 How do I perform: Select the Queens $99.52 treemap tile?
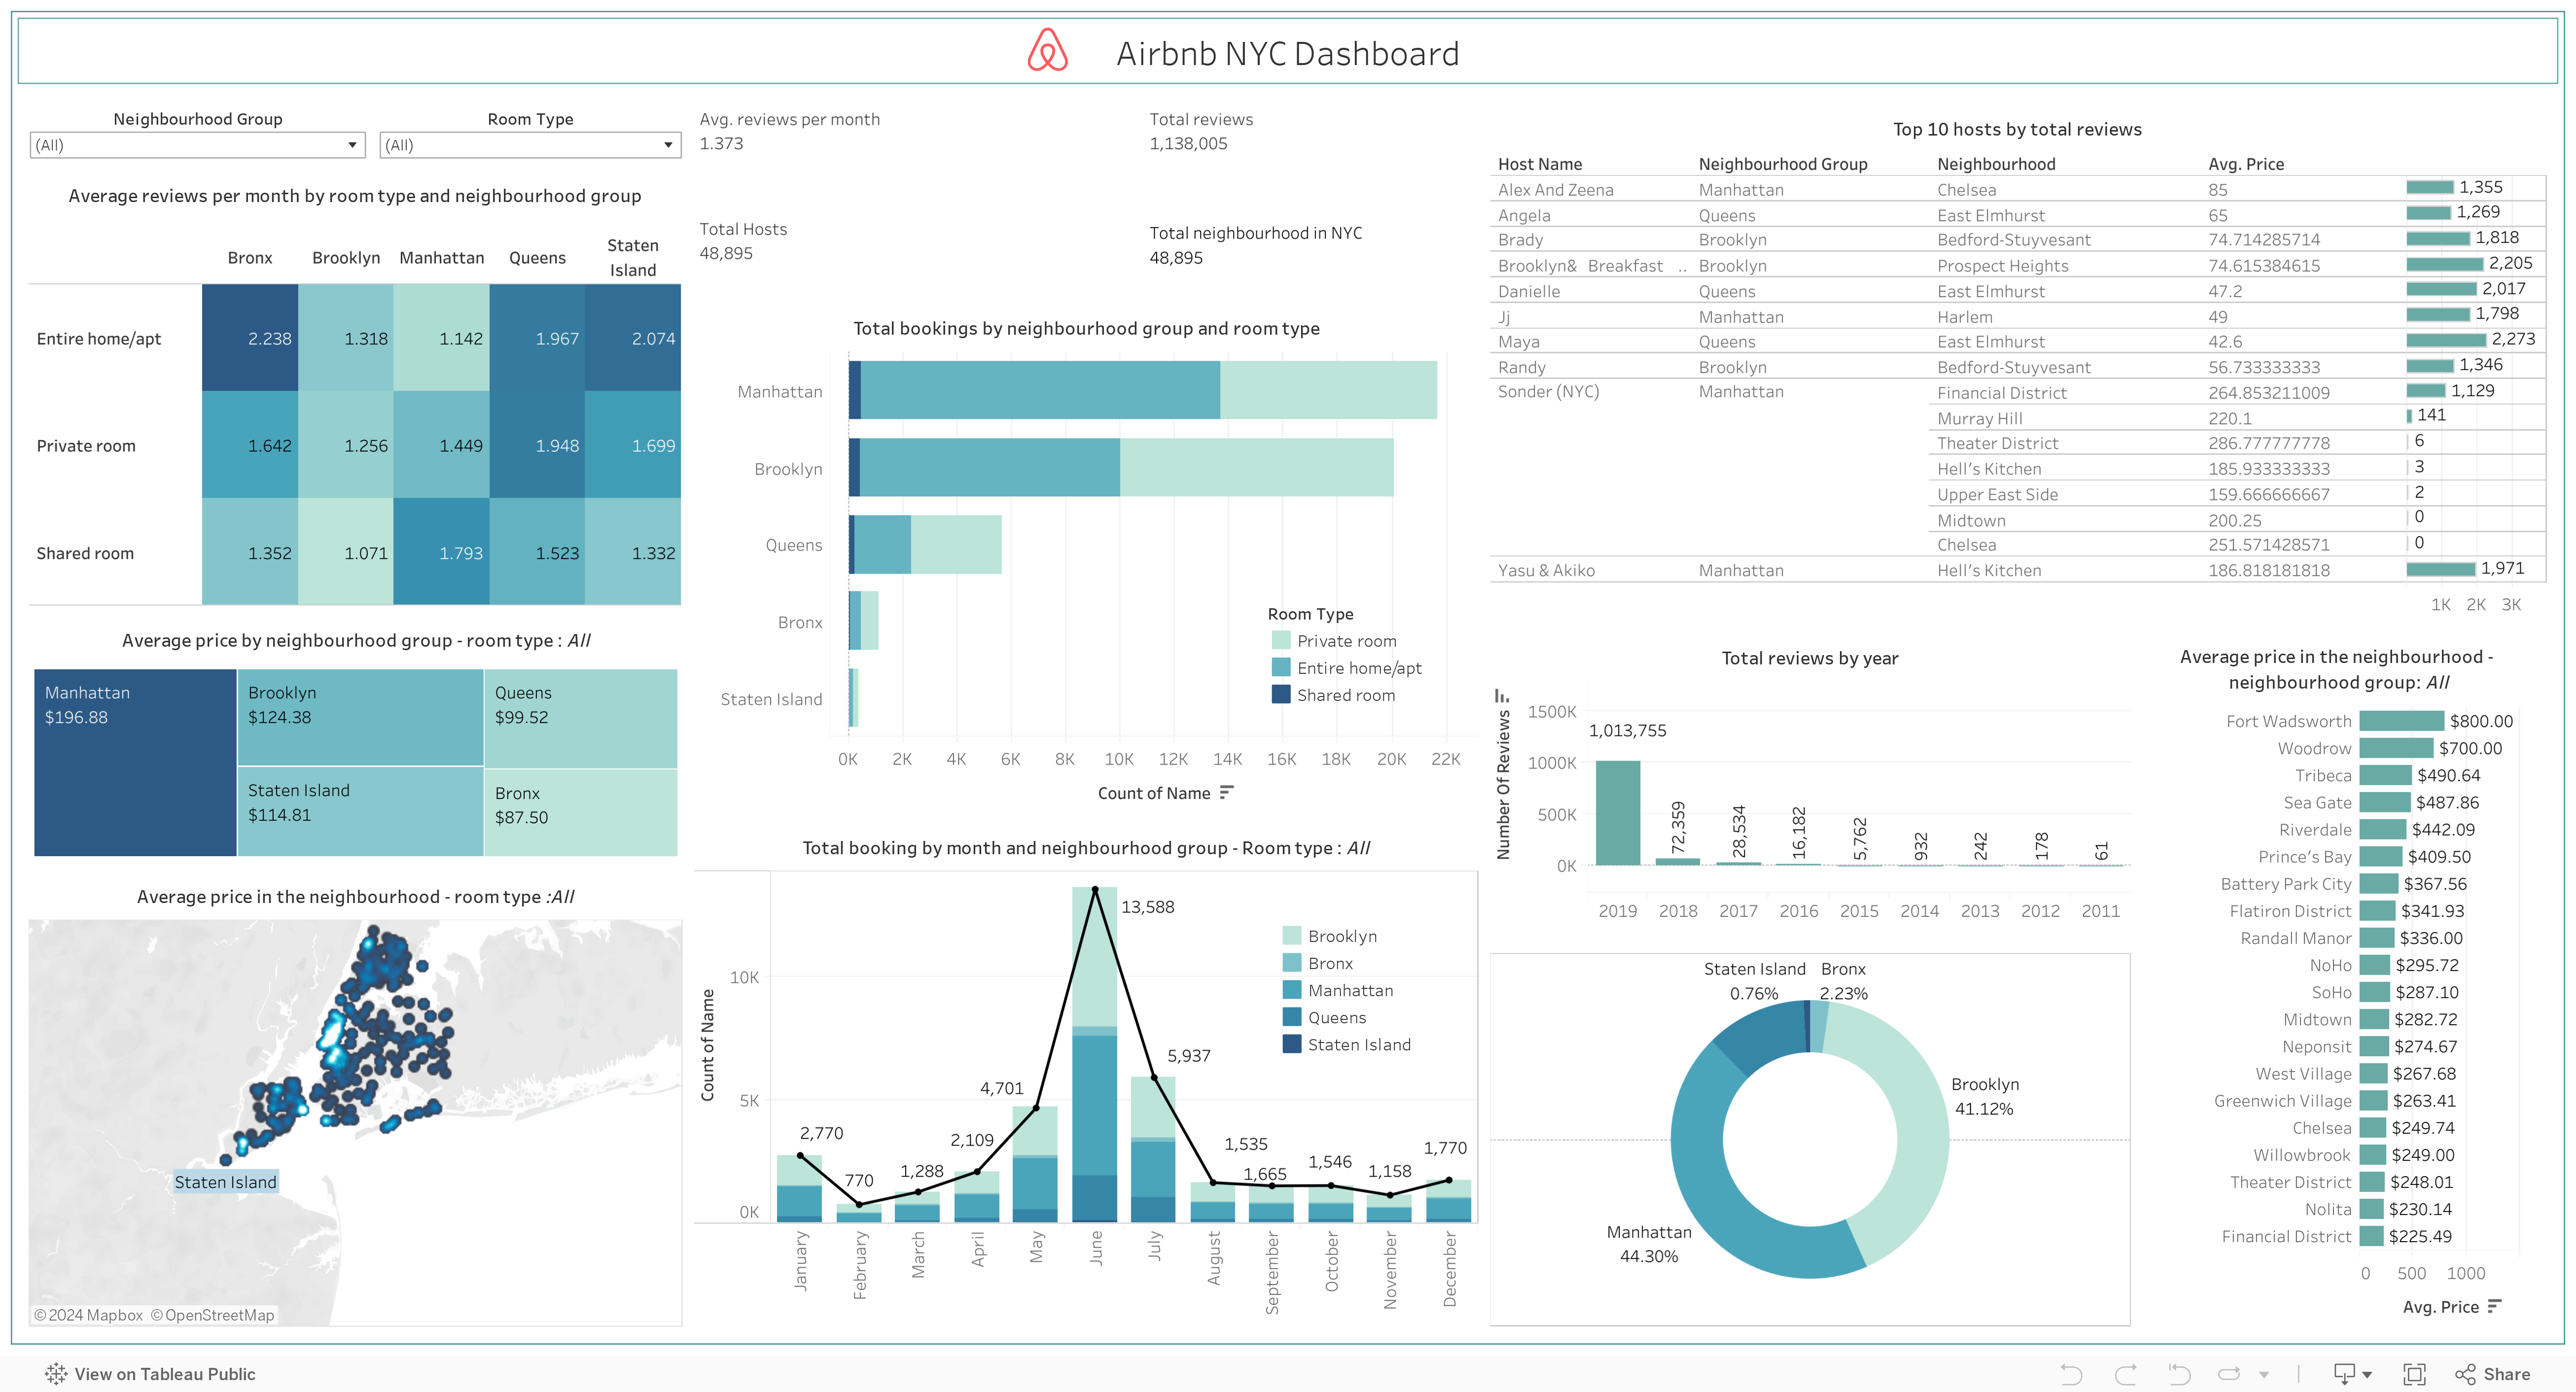(581, 718)
